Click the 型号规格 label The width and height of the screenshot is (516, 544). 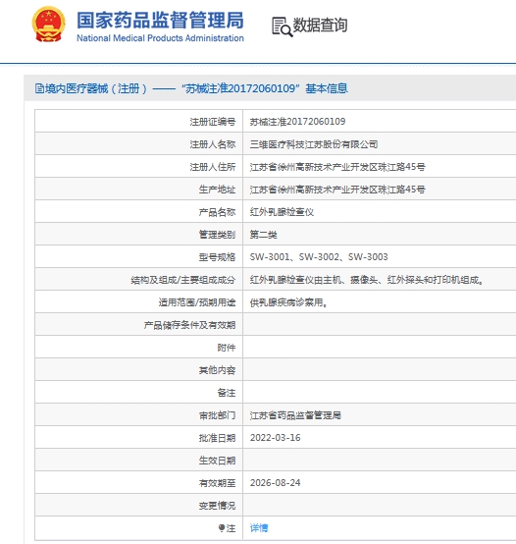tap(217, 257)
